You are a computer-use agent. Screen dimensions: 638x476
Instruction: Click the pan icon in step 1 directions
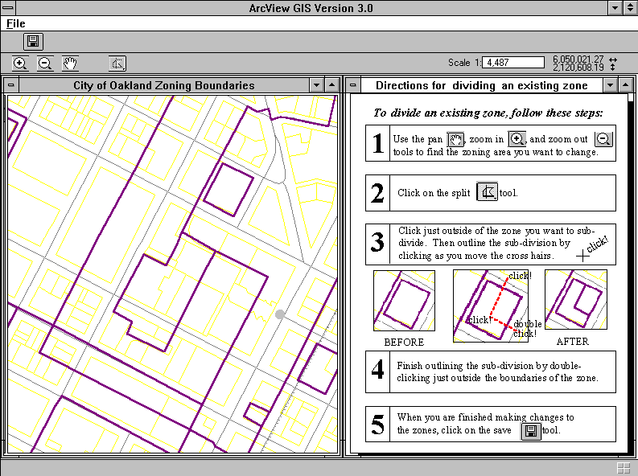point(455,139)
